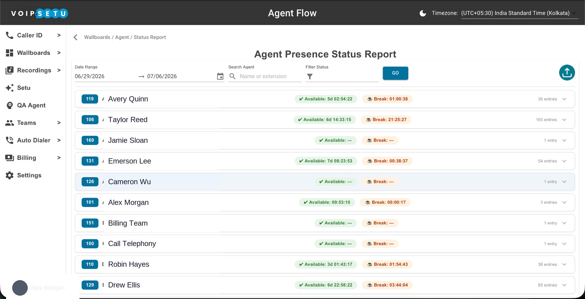The image size is (585, 299).
Task: Expand Billing Team's entry chevron
Action: click(x=564, y=223)
